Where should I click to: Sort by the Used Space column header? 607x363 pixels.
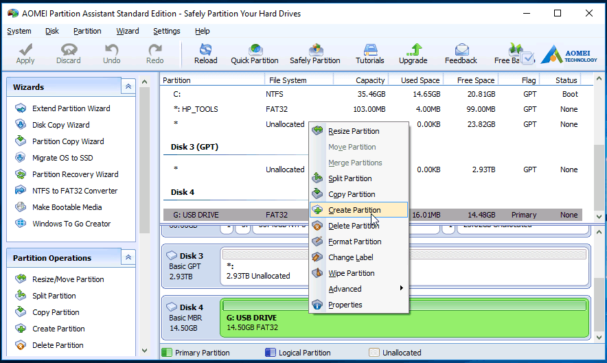pos(416,80)
